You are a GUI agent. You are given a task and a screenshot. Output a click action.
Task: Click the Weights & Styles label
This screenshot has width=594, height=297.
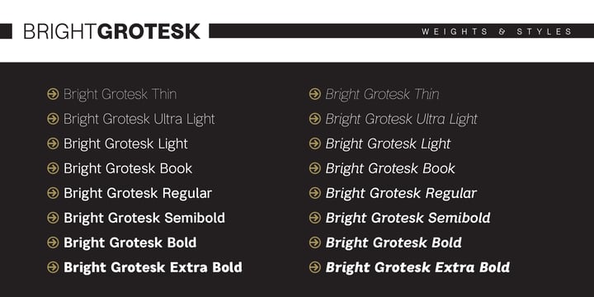[x=497, y=31]
